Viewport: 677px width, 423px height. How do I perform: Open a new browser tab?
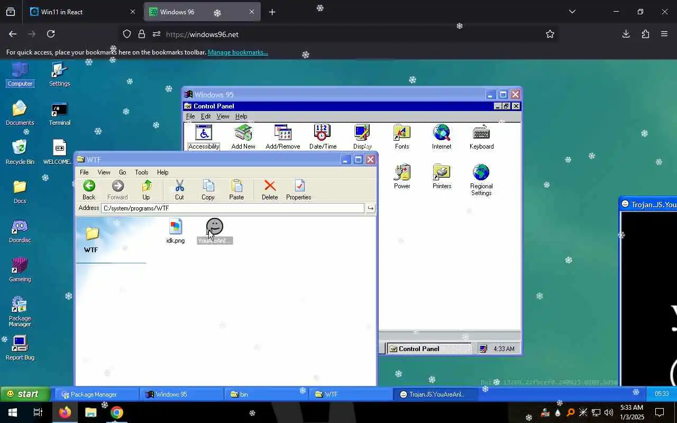(x=272, y=12)
